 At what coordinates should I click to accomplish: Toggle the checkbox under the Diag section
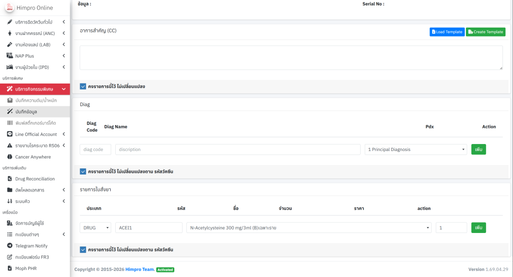[83, 171]
